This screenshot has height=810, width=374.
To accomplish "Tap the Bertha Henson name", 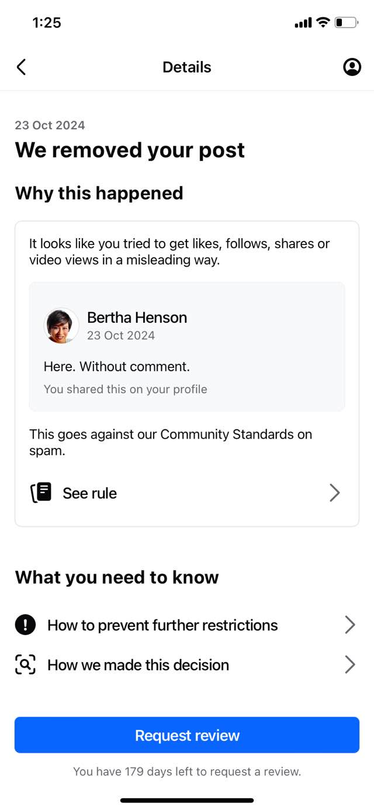I will [x=137, y=318].
